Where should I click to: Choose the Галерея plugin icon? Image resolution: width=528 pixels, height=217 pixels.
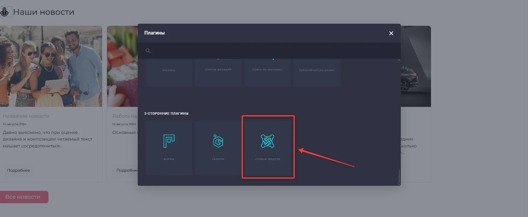pos(218,142)
